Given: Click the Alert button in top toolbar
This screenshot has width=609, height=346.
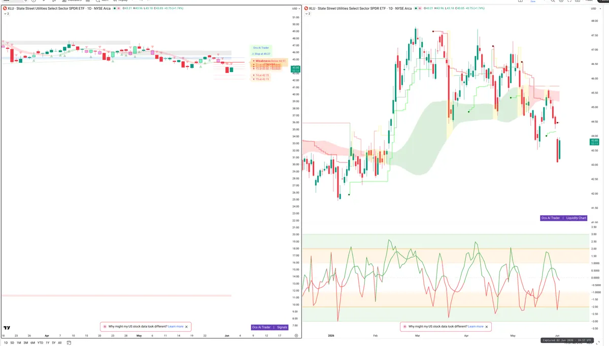Looking at the screenshot, I should [104, 1].
